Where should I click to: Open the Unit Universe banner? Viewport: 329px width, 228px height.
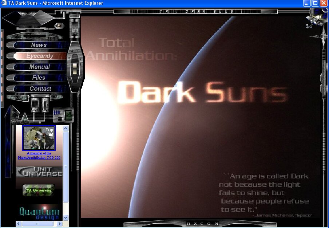(39, 172)
